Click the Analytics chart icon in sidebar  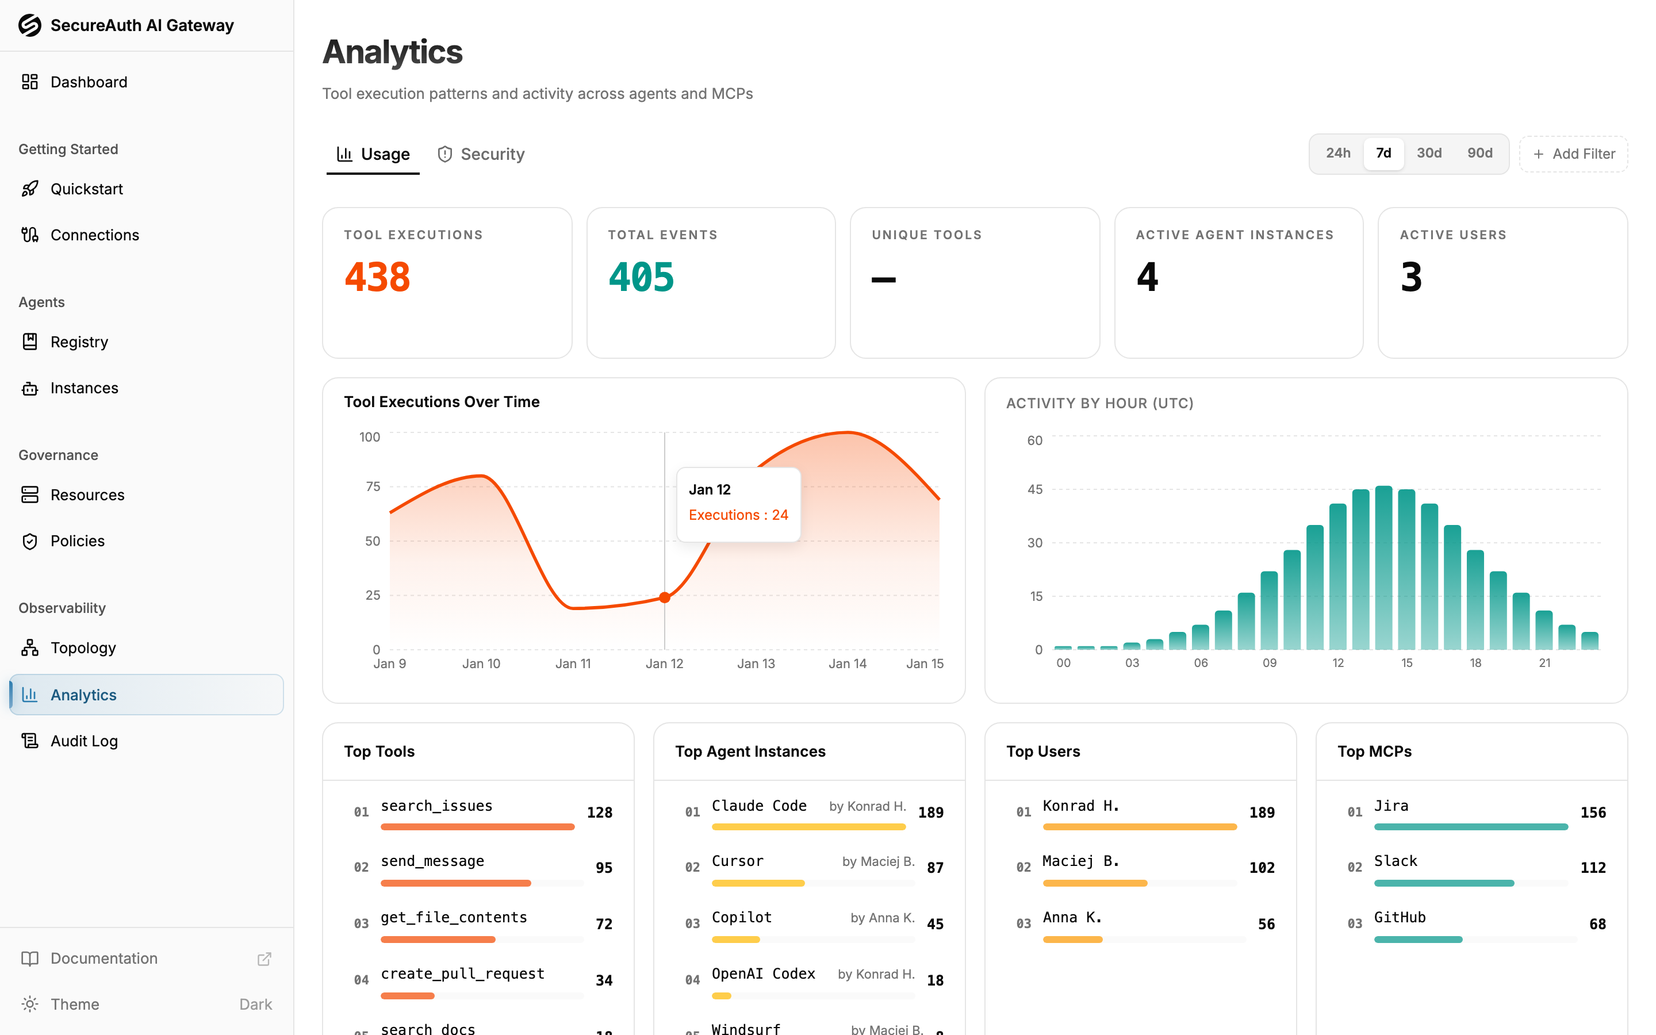coord(29,695)
